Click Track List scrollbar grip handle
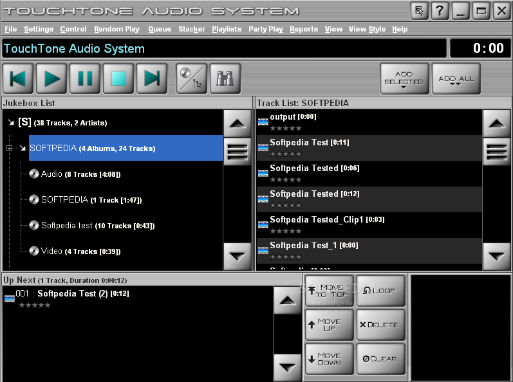The image size is (513, 382). [497, 152]
